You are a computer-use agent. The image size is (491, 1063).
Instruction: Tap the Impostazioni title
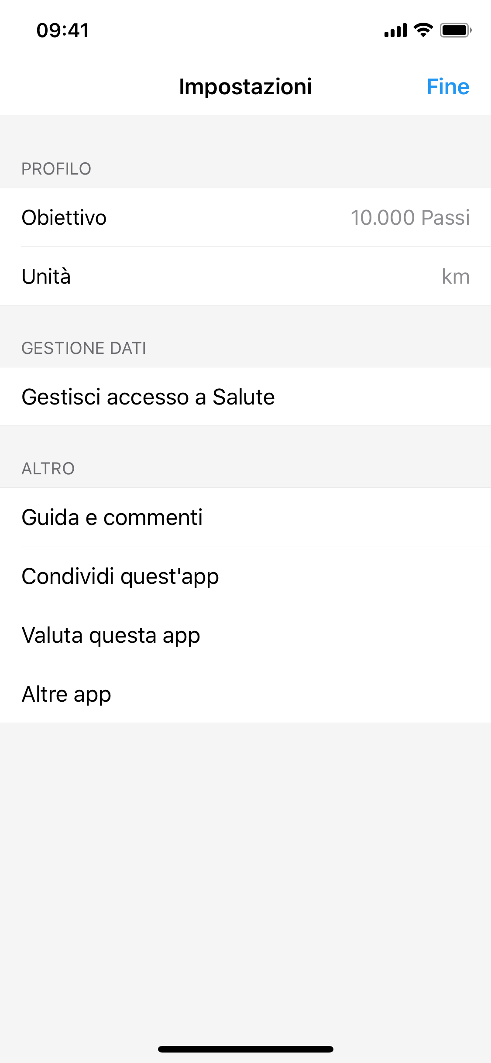(245, 86)
